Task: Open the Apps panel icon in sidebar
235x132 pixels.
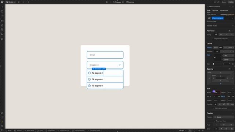Action: [x=2, y=39]
